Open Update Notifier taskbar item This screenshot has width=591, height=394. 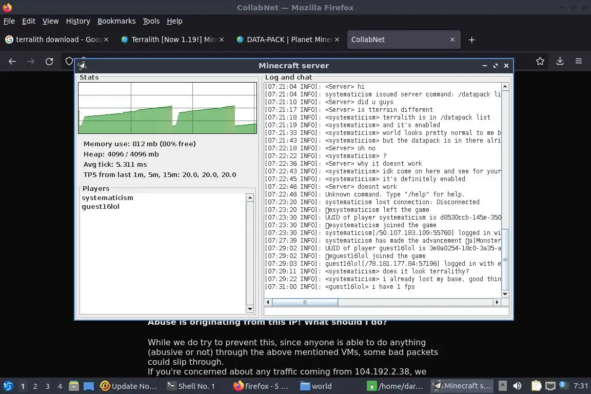129,386
